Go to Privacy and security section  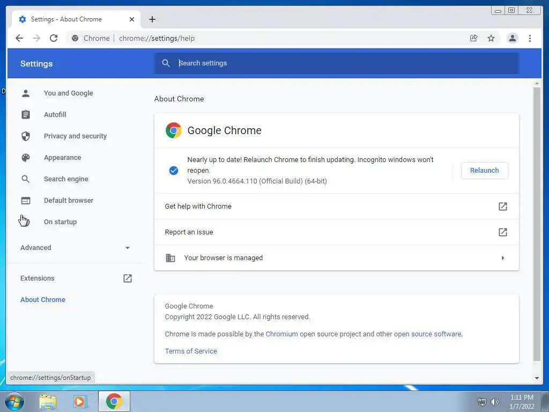pyautogui.click(x=74, y=136)
